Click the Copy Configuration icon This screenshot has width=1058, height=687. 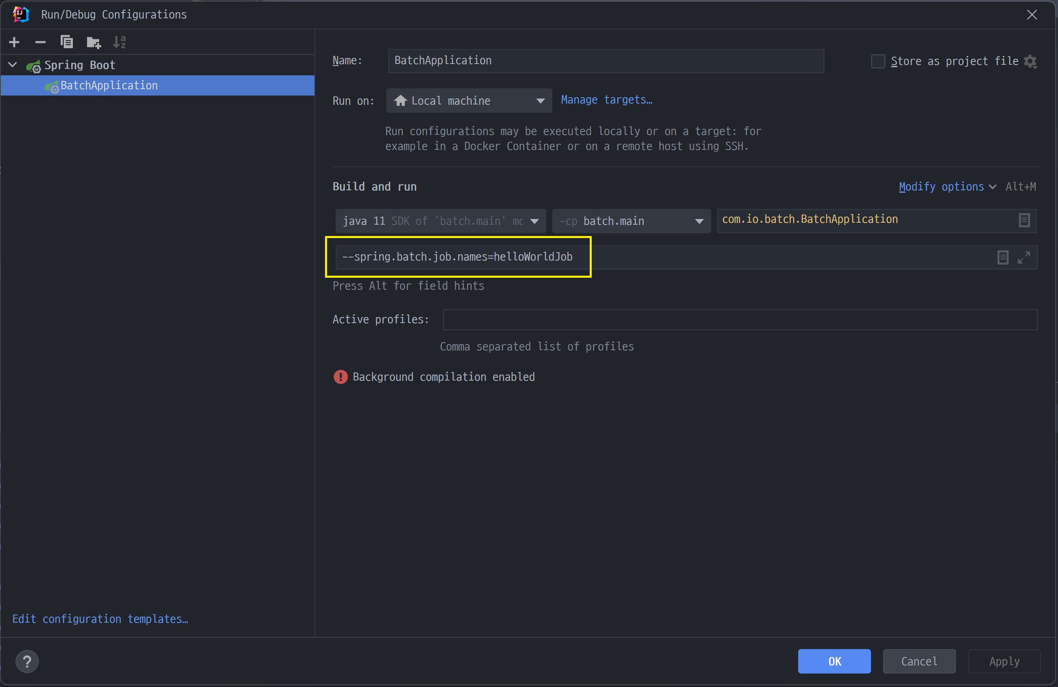(x=67, y=42)
